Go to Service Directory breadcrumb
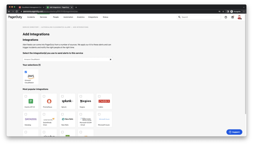Viewport: 253px width, 145px height. point(31,27)
